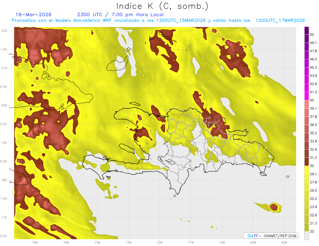Screen dimensions: 319x246
Task: Click the '47.8' colorbar value
Action: 313,51
